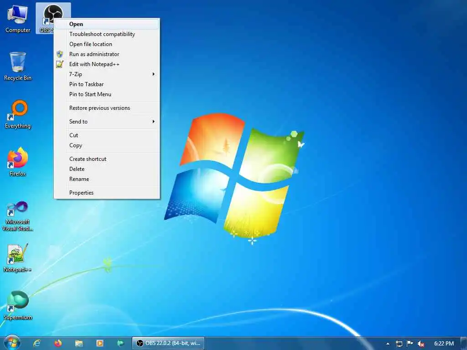This screenshot has width=467, height=350.
Task: Choose Rename from the context menu
Action: (x=107, y=179)
